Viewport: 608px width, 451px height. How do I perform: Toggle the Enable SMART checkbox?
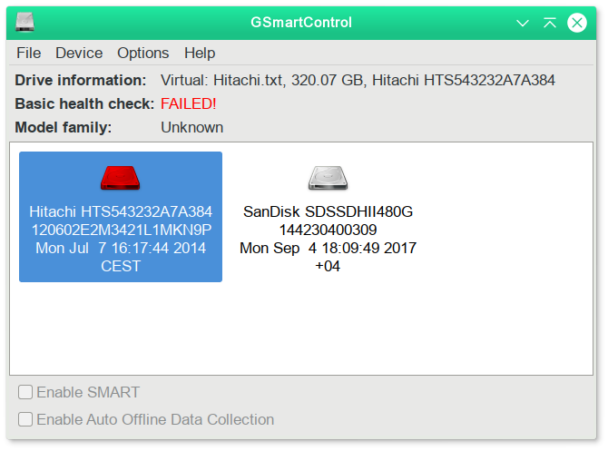click(x=26, y=392)
